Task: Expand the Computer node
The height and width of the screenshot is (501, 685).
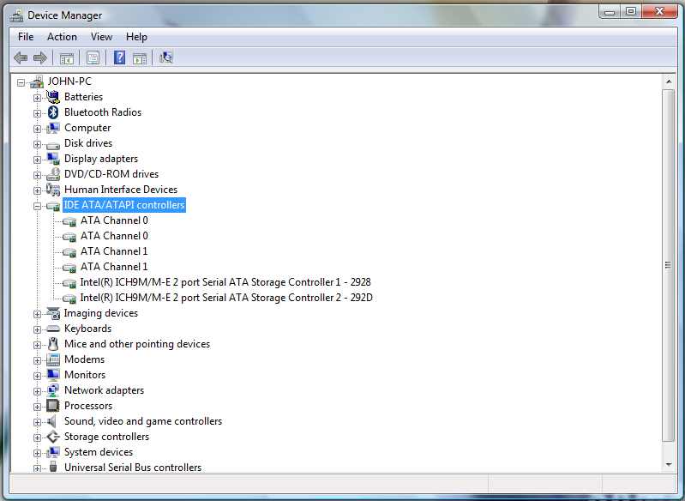Action: pos(37,129)
